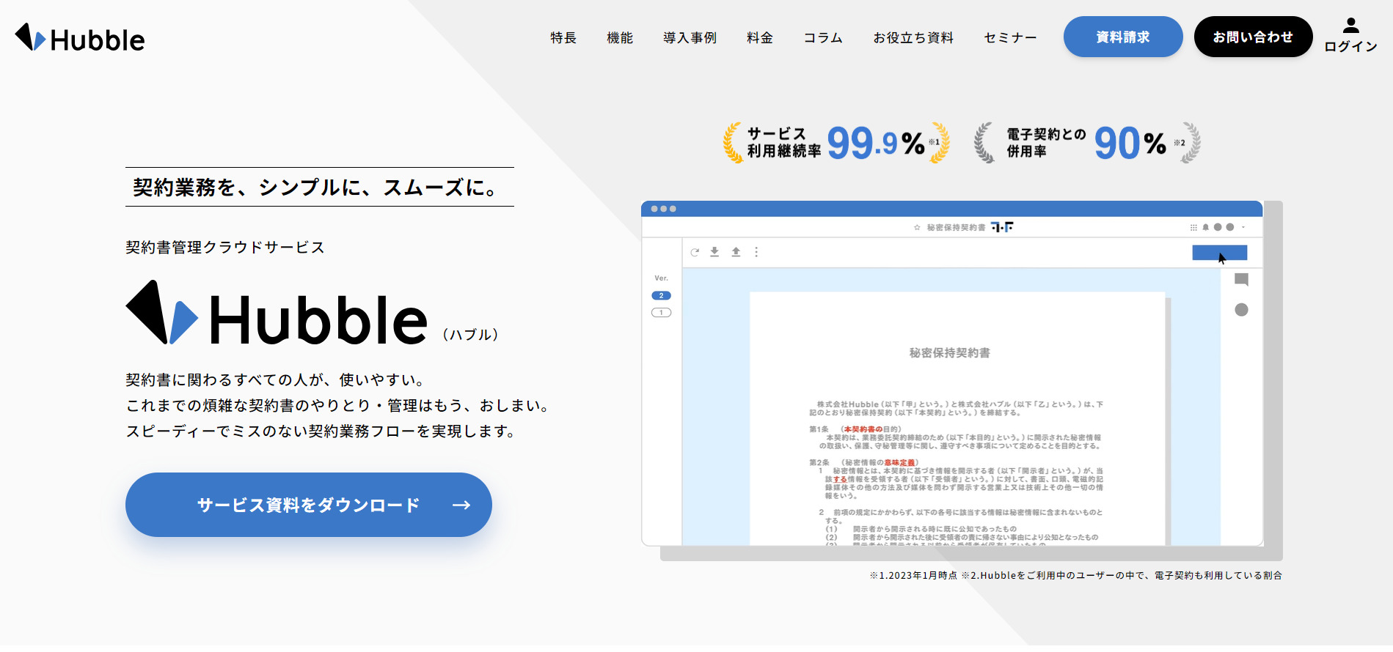Open the comment bubble icon in the sidebar
This screenshot has width=1393, height=652.
[x=1241, y=279]
